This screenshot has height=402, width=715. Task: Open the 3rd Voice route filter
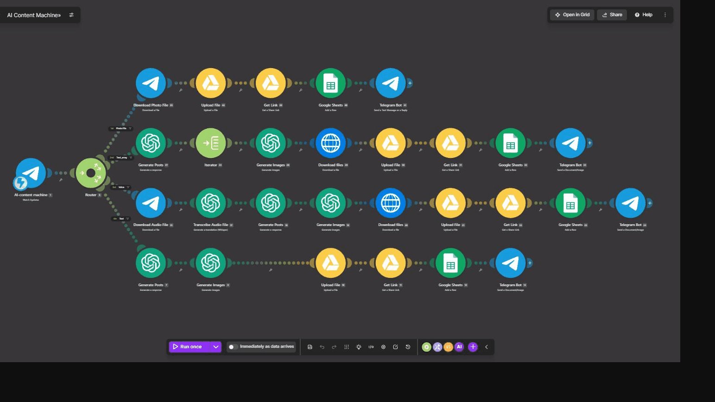(121, 187)
